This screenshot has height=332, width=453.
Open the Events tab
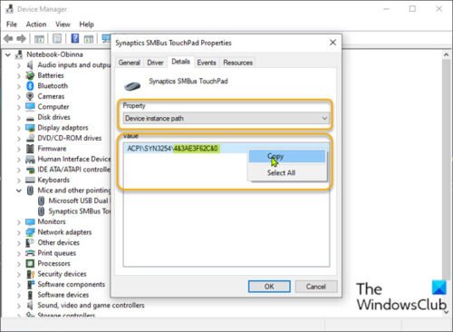(207, 63)
